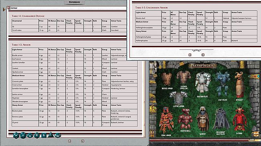Select the 'Quilted armor' table row
Screen dimensions: 261x146
(x=75, y=72)
